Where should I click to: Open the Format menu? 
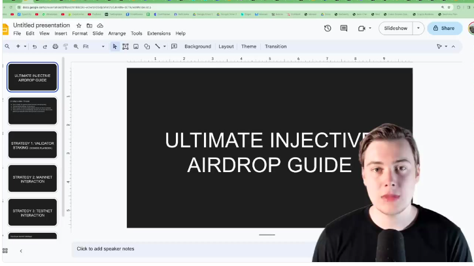point(80,33)
